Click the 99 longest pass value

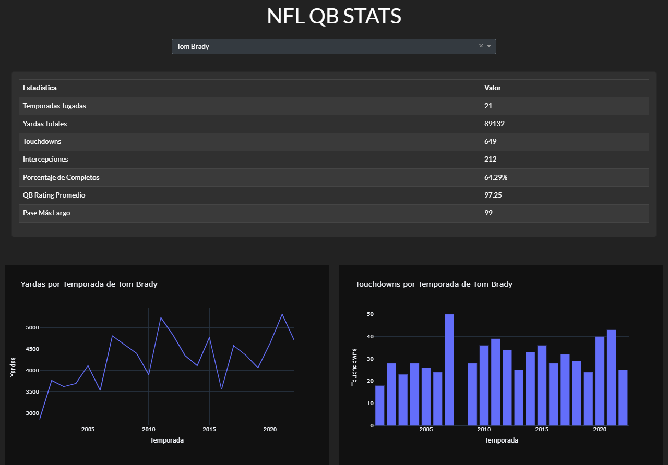[488, 213]
